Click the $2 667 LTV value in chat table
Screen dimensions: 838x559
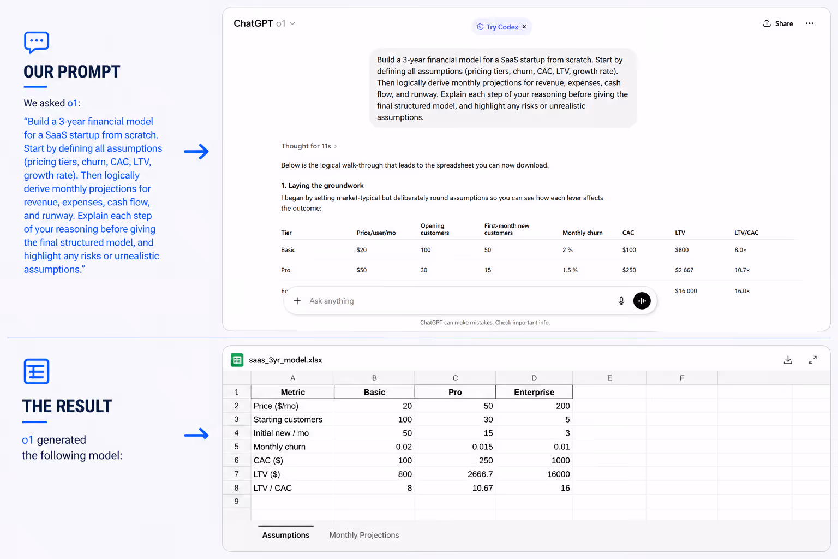[x=684, y=270]
